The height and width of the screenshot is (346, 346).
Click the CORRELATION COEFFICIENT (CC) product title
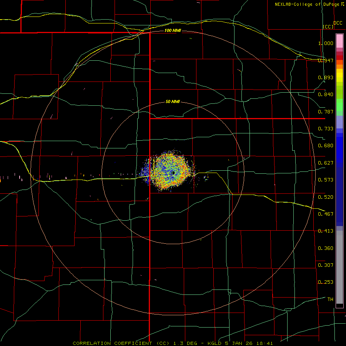121,343
